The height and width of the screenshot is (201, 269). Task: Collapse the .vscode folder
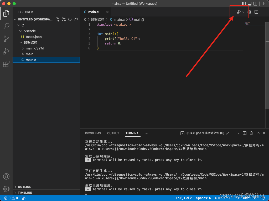click(21, 31)
